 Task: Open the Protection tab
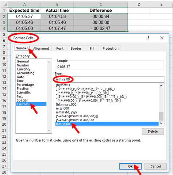pyautogui.click(x=111, y=49)
